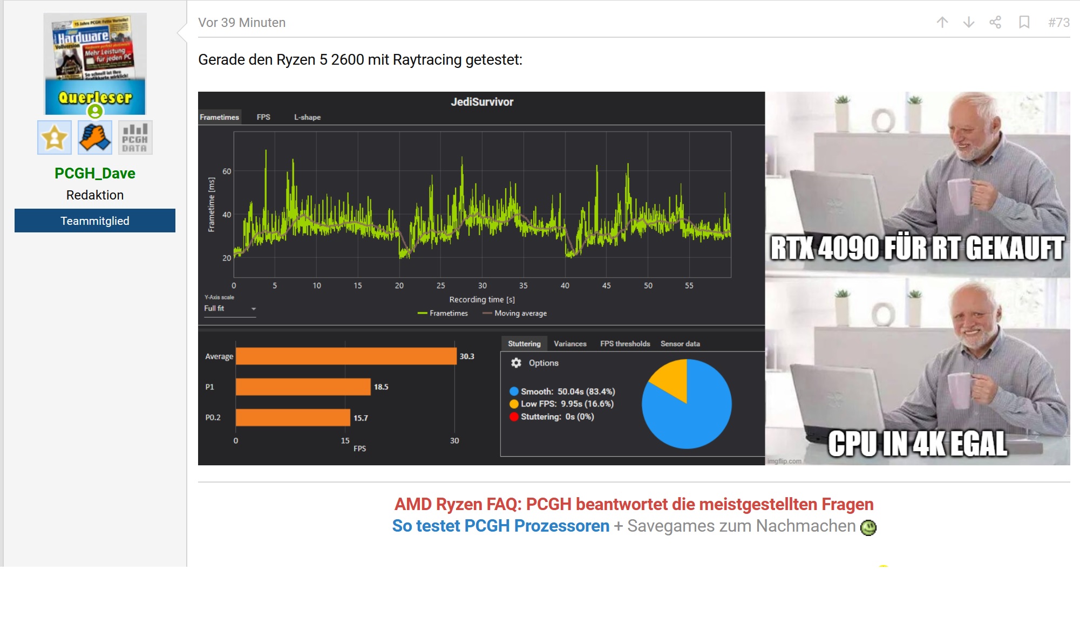Click the handshake badge icon
Screen dimensions: 1080x626
click(x=95, y=137)
